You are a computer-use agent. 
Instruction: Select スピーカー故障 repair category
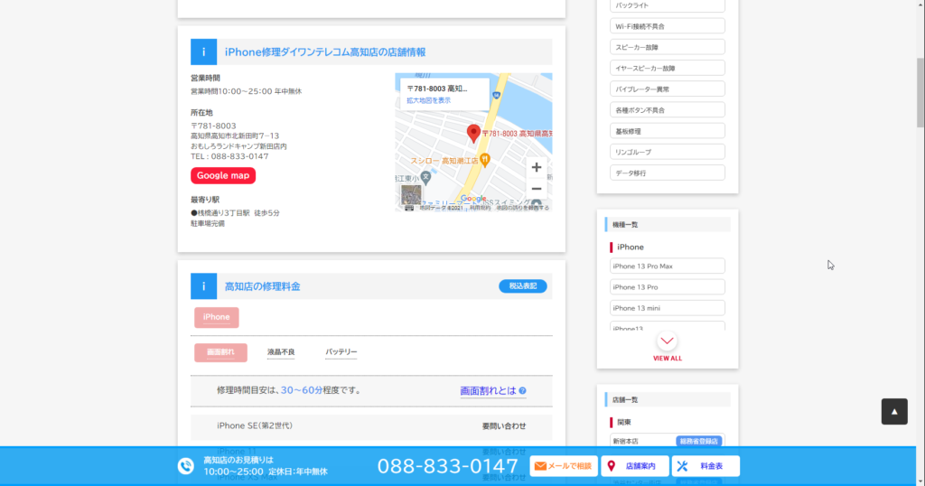(668, 47)
